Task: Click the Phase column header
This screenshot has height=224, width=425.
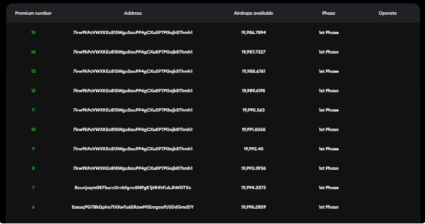Action: click(328, 13)
